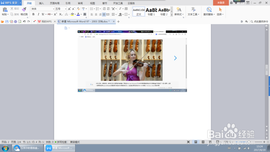The image size is (270, 152).
Task: Click the Redo arrow icon
Action: pos(29,22)
